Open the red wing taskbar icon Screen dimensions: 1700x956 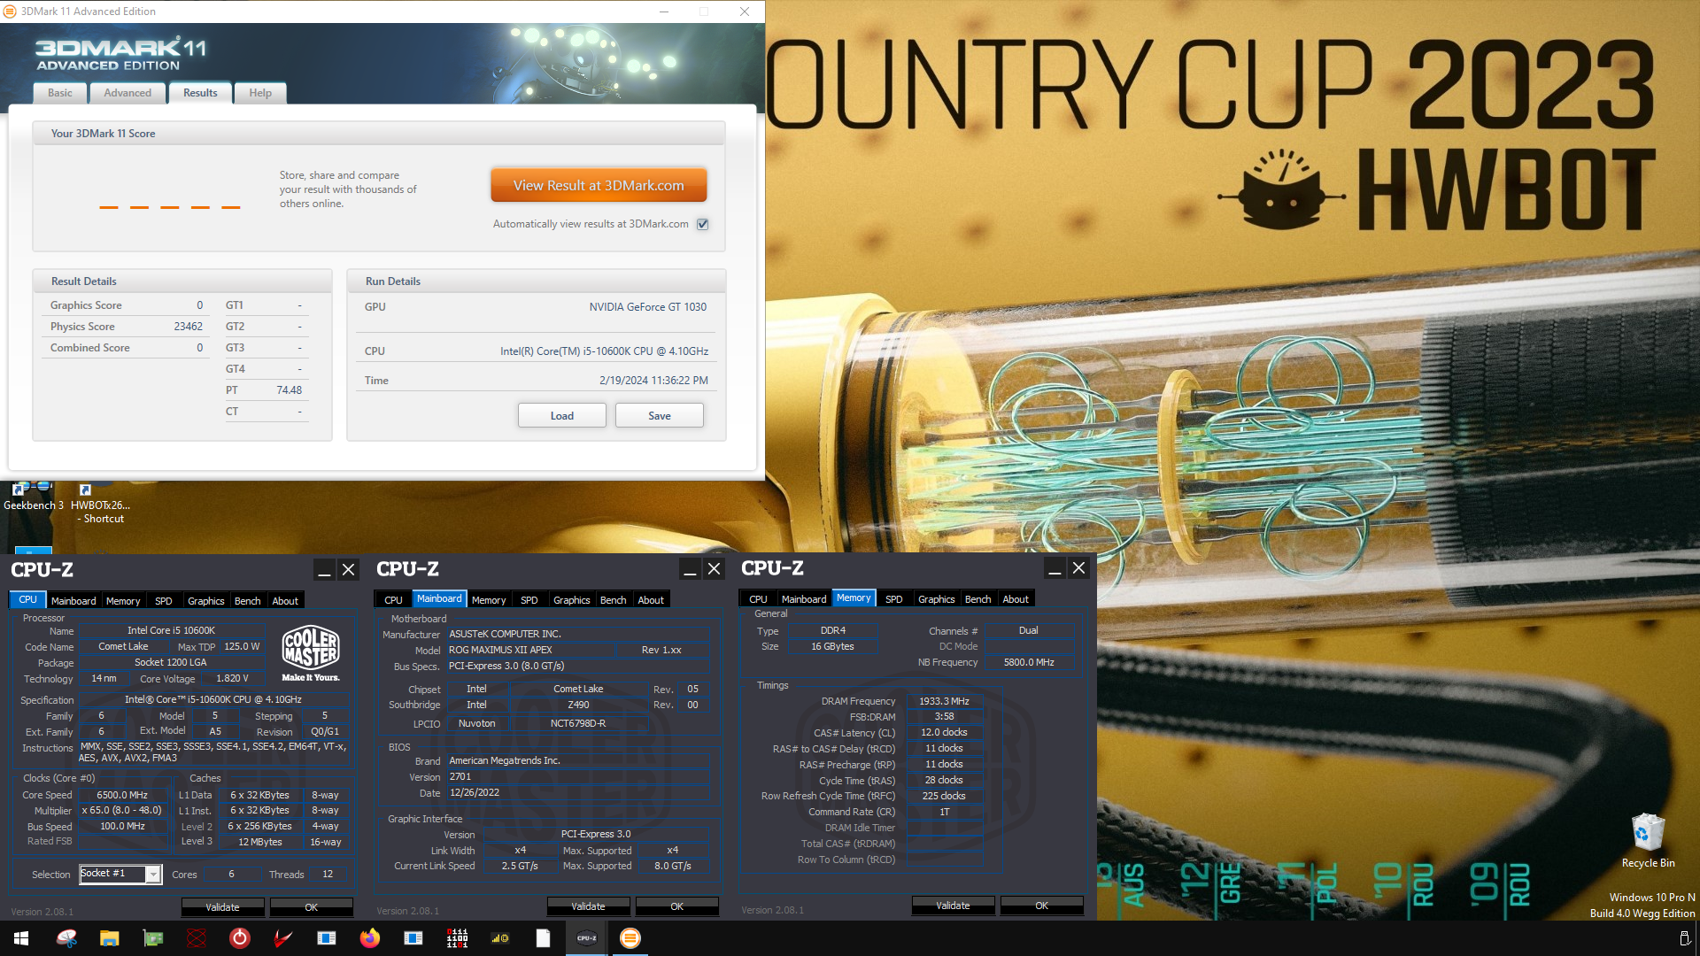point(283,938)
